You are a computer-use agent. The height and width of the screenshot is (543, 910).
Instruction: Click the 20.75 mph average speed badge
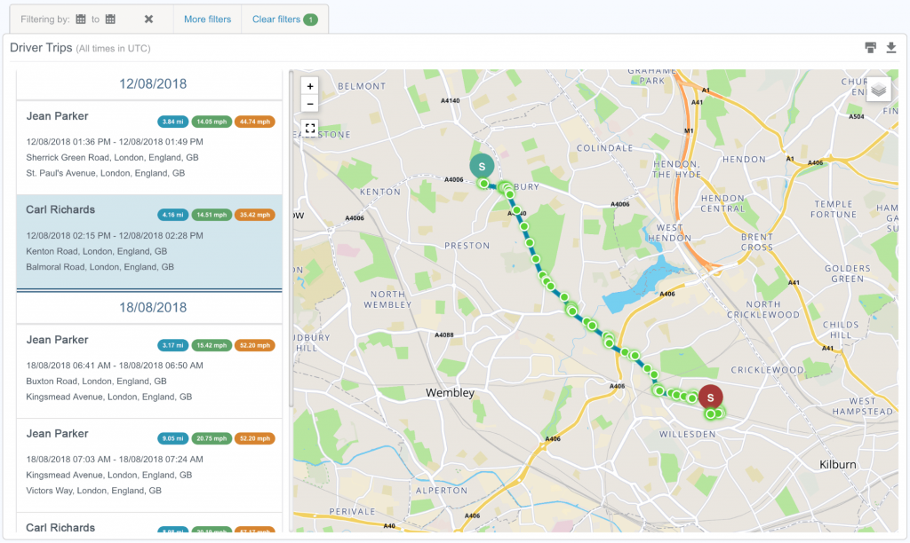pos(212,438)
